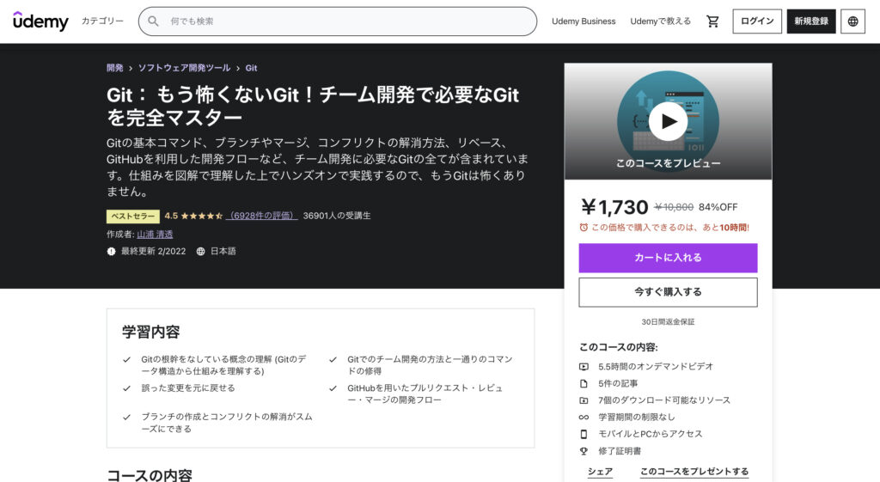This screenshot has width=880, height=482.
Task: Click このコースをプレゼントする link
Action: click(694, 472)
